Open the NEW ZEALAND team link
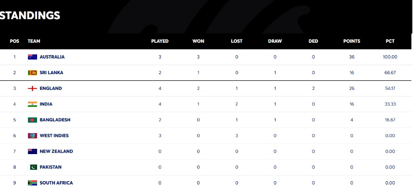419x194 pixels. tap(57, 152)
